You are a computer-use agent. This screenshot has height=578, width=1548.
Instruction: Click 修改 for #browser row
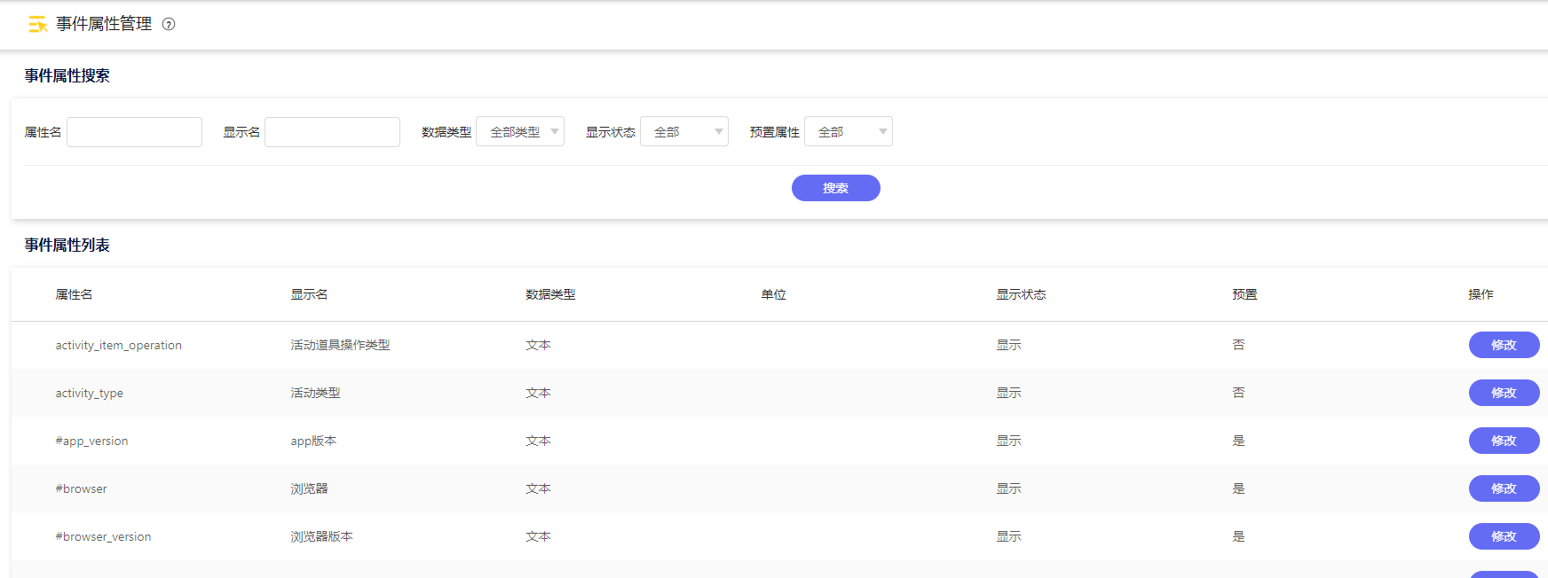(x=1503, y=488)
